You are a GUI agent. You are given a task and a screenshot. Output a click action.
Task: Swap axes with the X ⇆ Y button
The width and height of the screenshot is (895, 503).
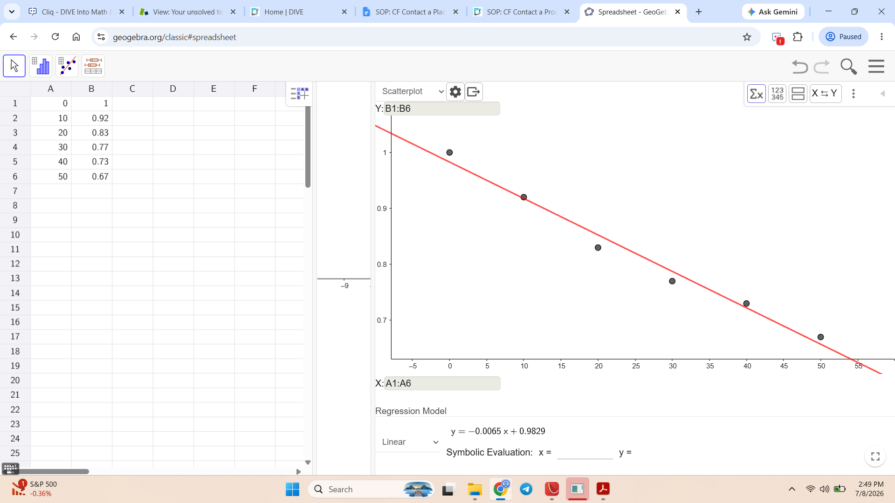825,94
